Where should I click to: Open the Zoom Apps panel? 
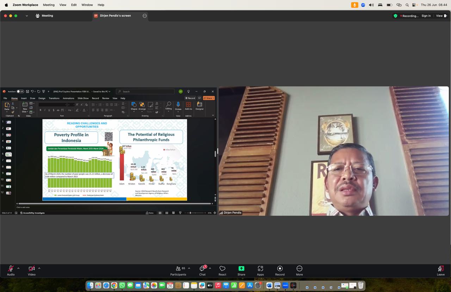[260, 271]
